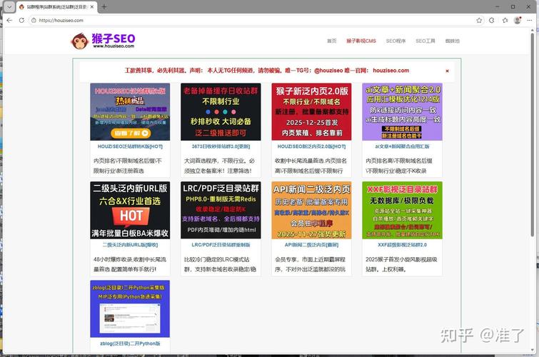539x357 pixels.
Task: Click the description starting 内页排名高
Action: coord(399,166)
